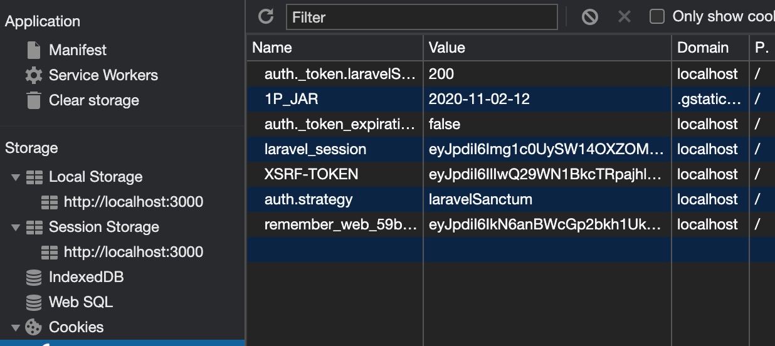Viewport: 775px width, 346px height.
Task: Select http://localhost:3000 under Local Storage
Action: click(x=134, y=202)
